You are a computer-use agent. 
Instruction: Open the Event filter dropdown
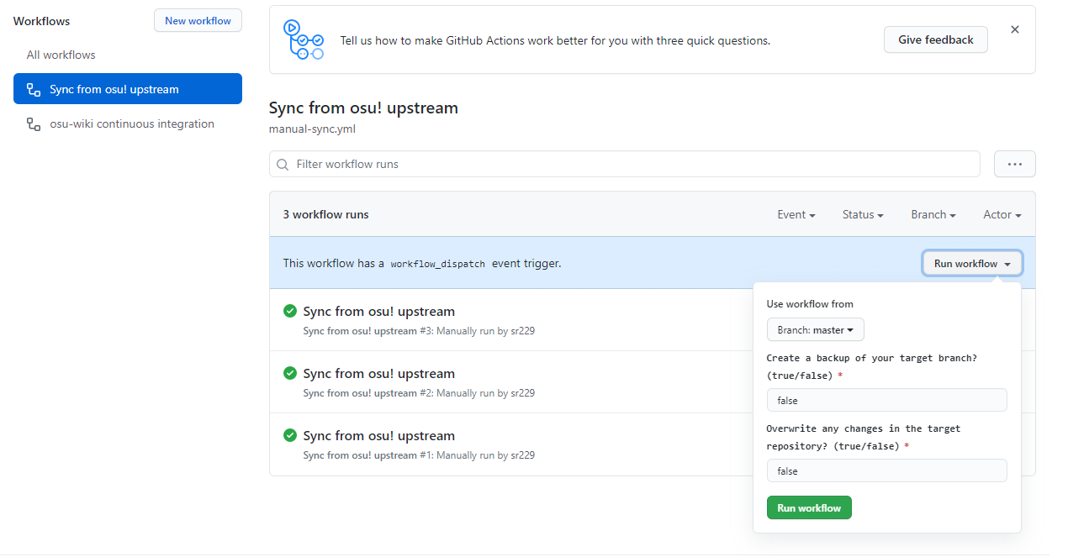pyautogui.click(x=796, y=214)
